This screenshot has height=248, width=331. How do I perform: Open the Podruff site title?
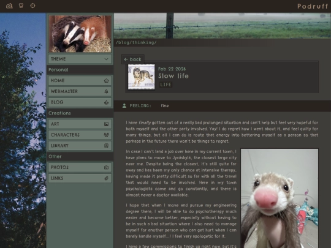point(313,6)
